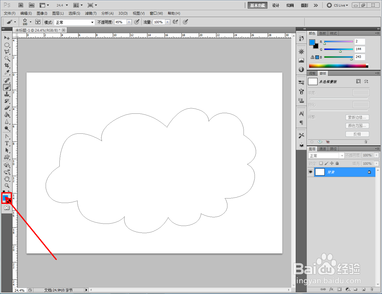Screen dimensions: 382x294
Task: Toggle lock image pixels brush icon
Action: tap(326, 164)
